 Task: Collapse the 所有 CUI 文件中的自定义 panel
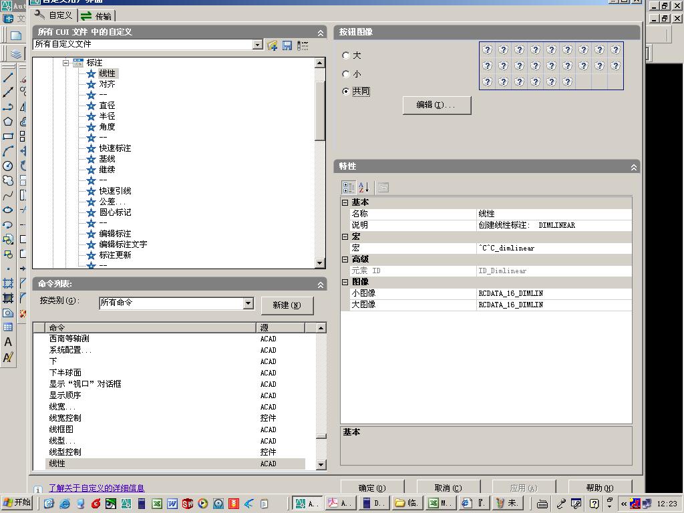point(321,33)
